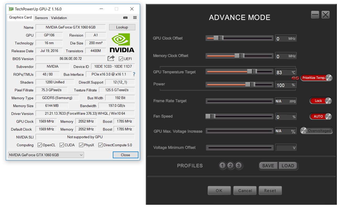The image size is (340, 210).
Task: Click the Memory Clock Offset slider handle
Action: [239, 56]
